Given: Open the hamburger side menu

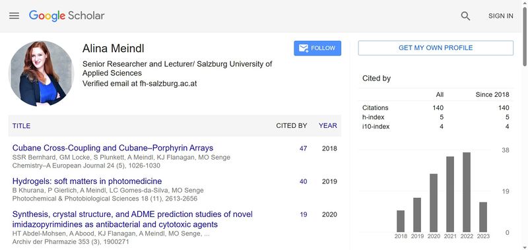Looking at the screenshot, I should [x=14, y=16].
